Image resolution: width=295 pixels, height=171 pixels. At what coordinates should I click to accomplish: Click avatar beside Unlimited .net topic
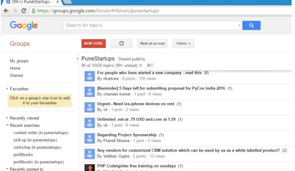pos(89,123)
